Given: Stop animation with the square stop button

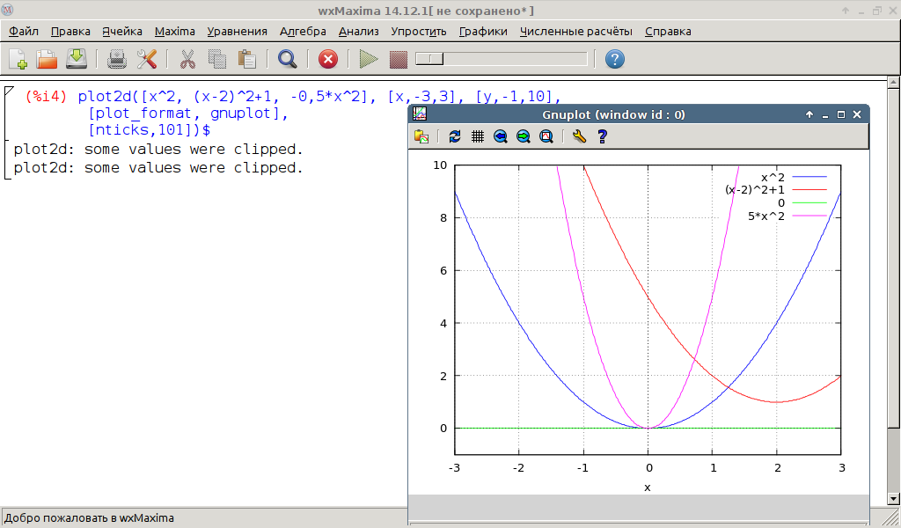Looking at the screenshot, I should (399, 59).
